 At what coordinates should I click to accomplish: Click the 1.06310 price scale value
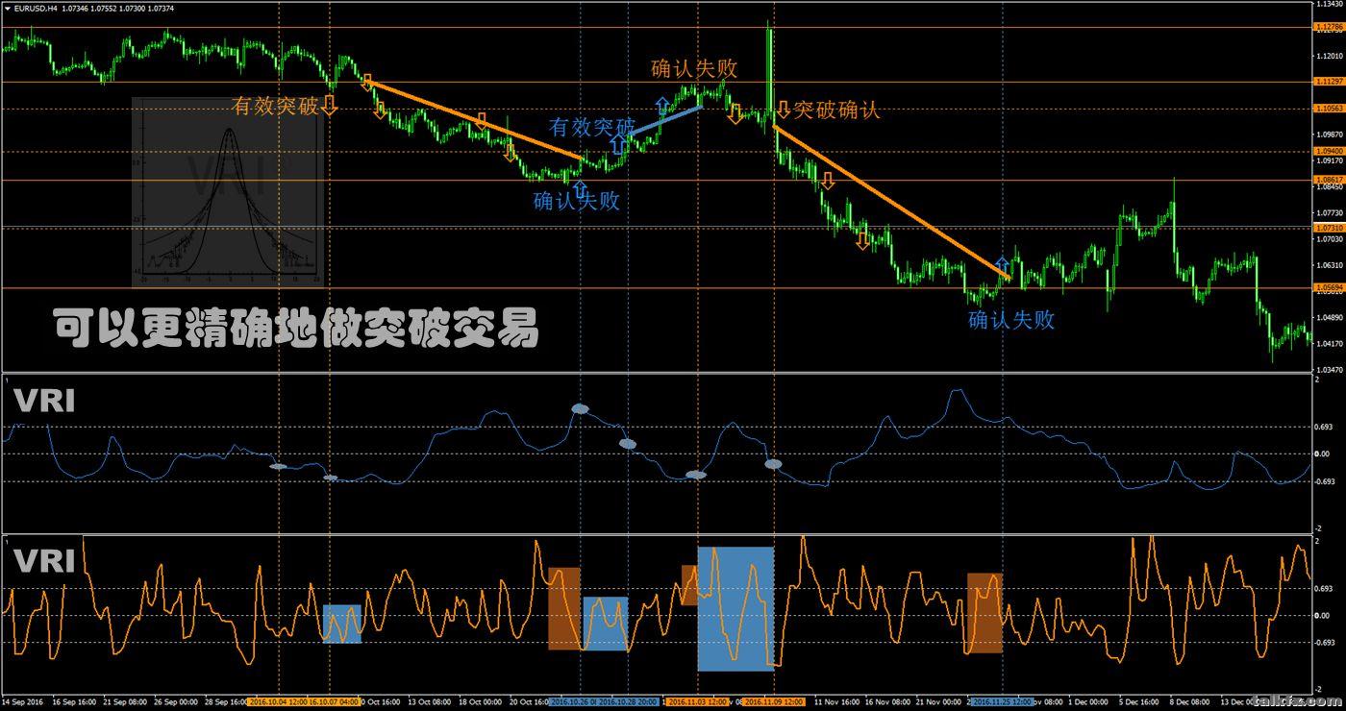[x=1328, y=264]
